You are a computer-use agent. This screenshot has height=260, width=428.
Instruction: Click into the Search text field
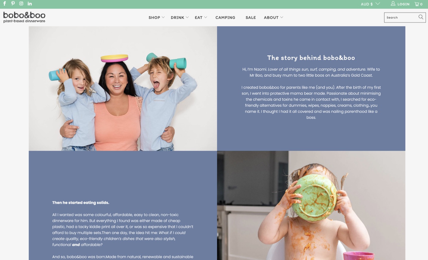pyautogui.click(x=401, y=17)
